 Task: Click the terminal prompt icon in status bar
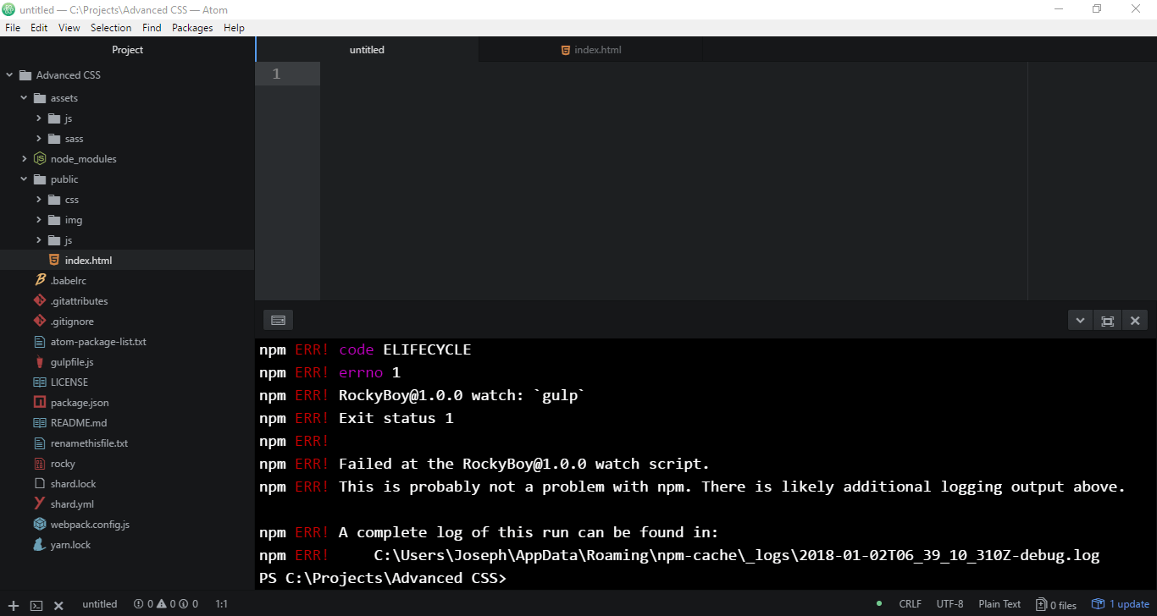36,605
